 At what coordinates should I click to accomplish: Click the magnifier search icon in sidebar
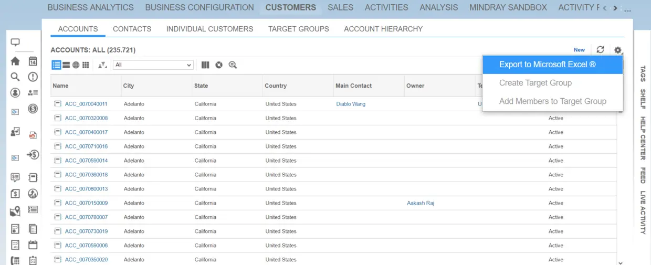point(15,77)
